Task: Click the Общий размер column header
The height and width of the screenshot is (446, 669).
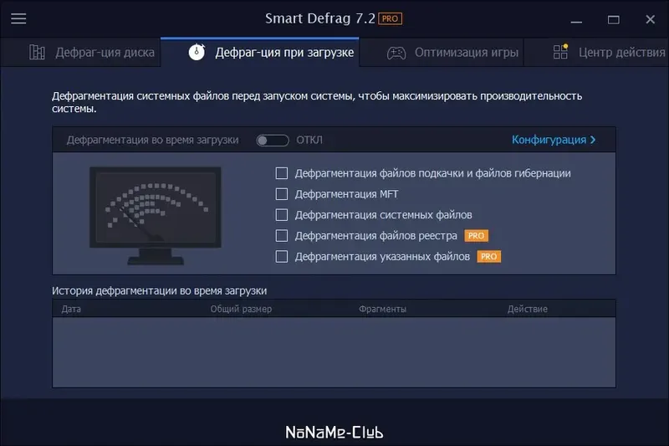Action: pos(241,309)
